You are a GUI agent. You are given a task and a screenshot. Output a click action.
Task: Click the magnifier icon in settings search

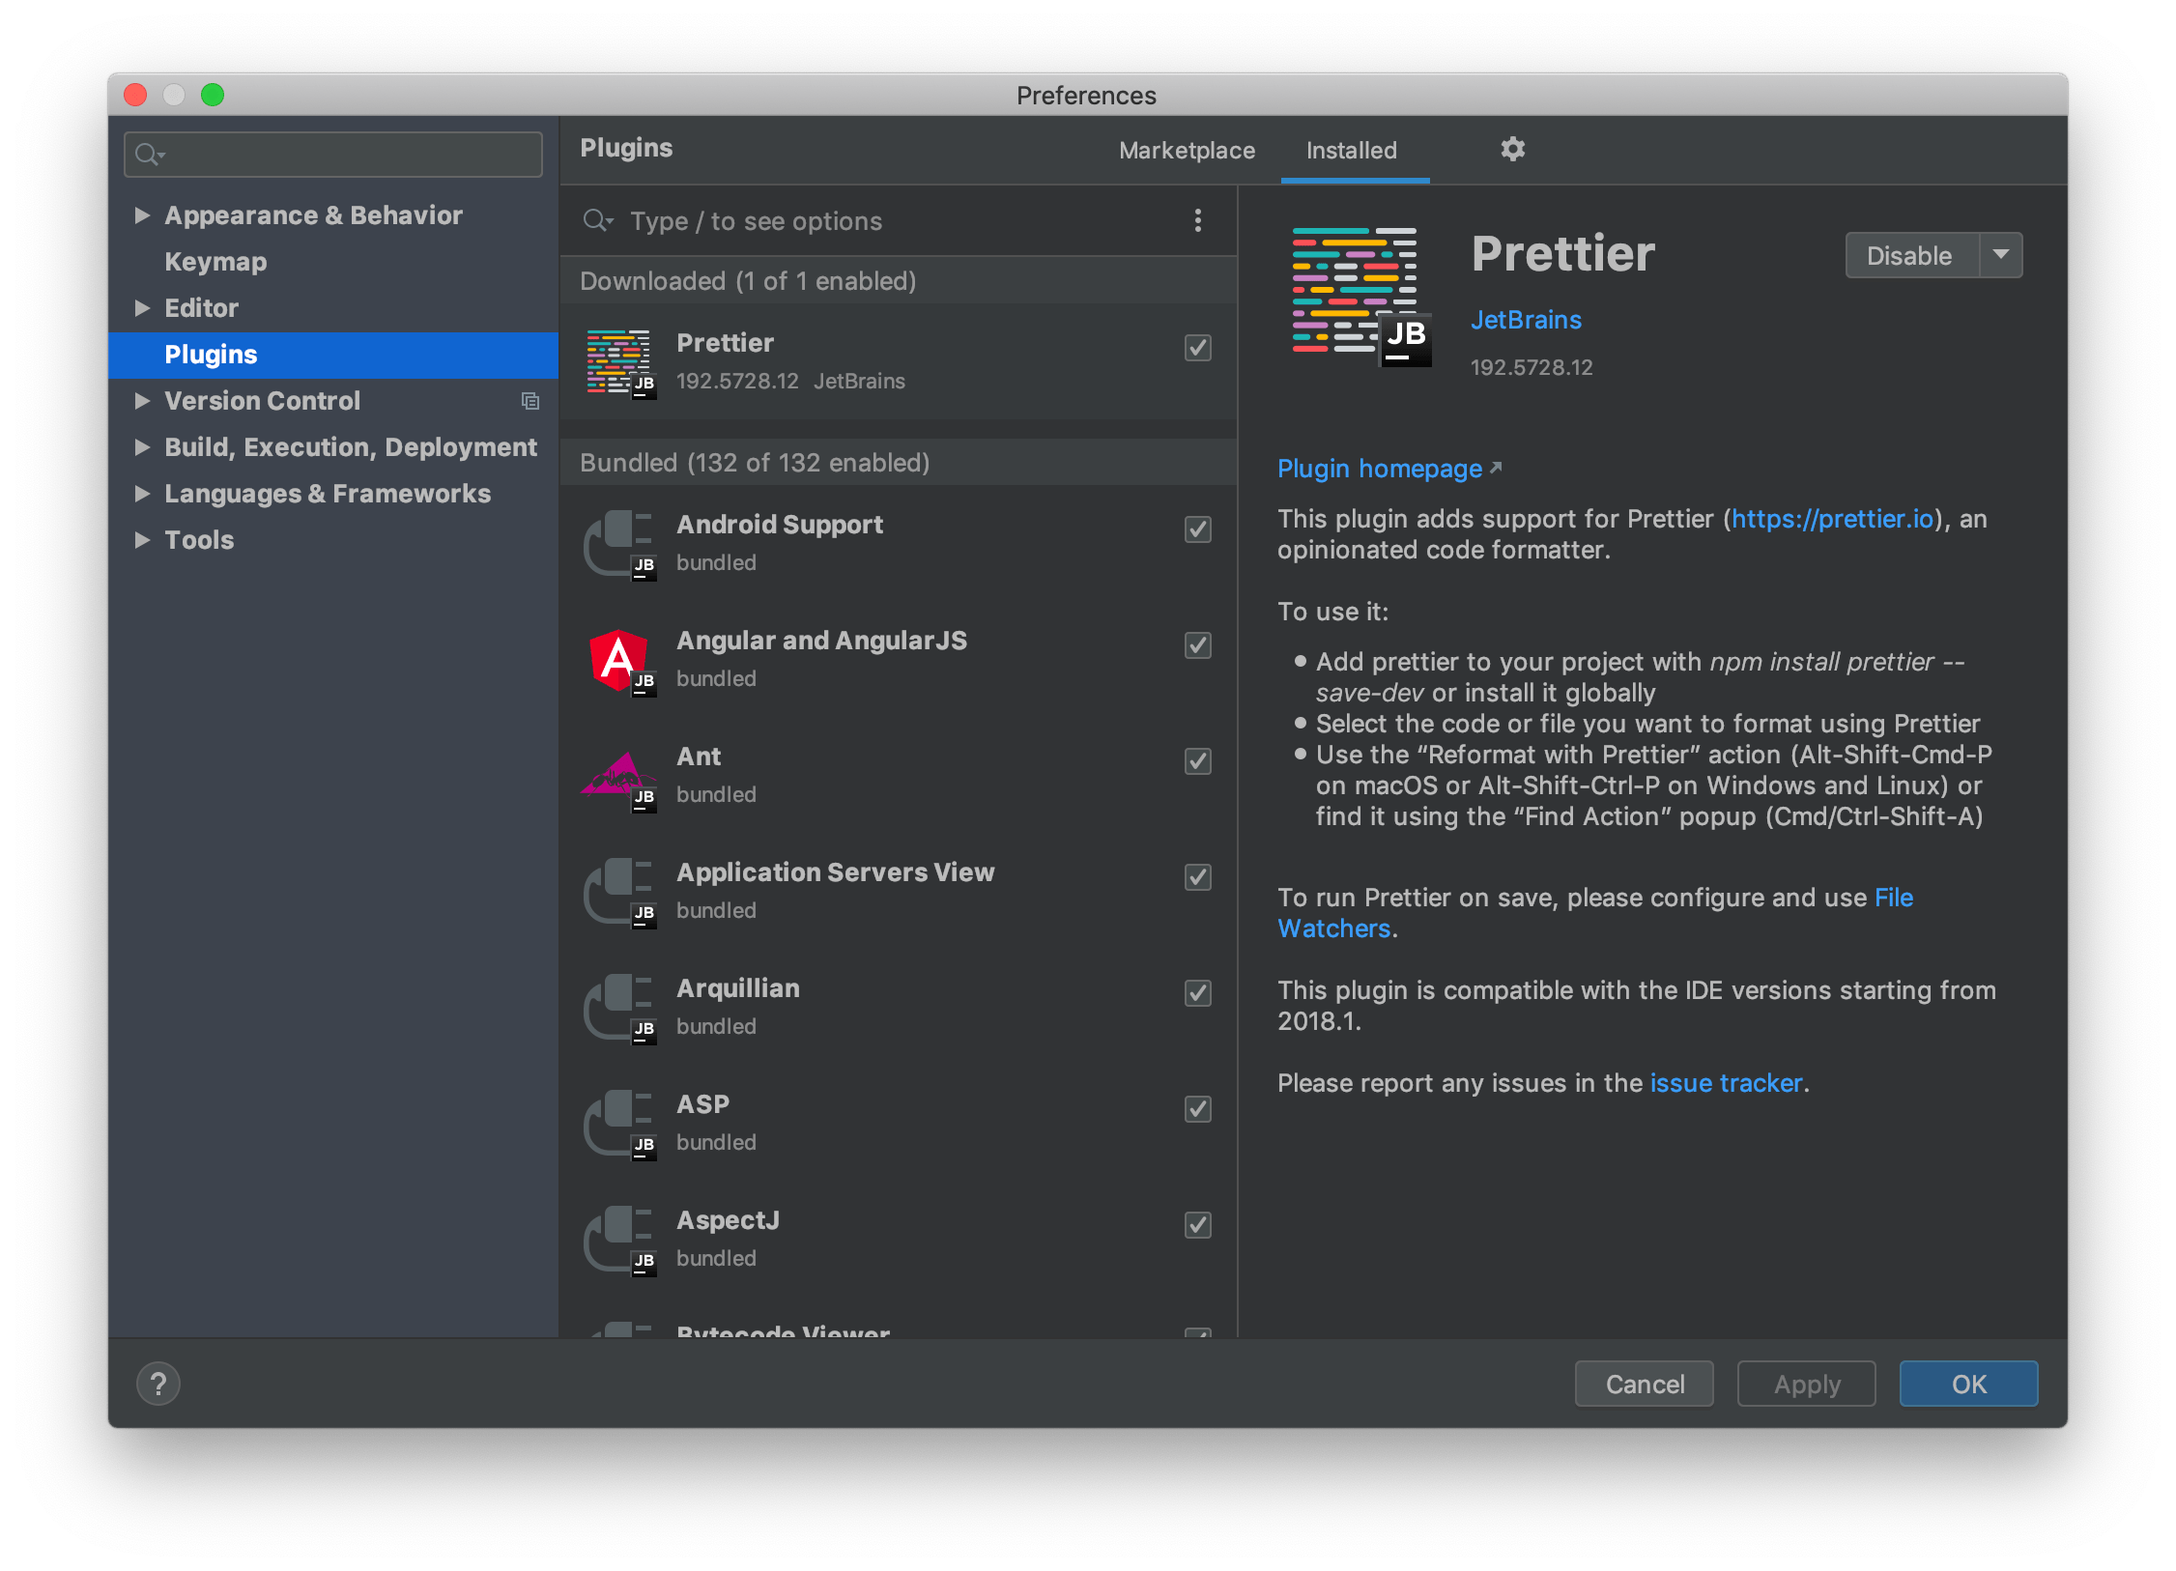coord(150,155)
